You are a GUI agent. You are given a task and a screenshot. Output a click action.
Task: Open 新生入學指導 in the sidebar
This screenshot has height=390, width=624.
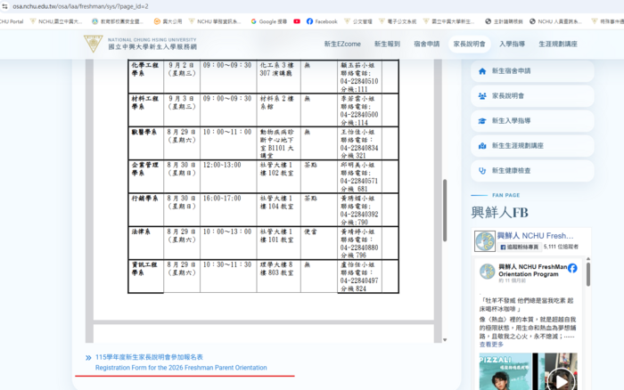pos(532,121)
